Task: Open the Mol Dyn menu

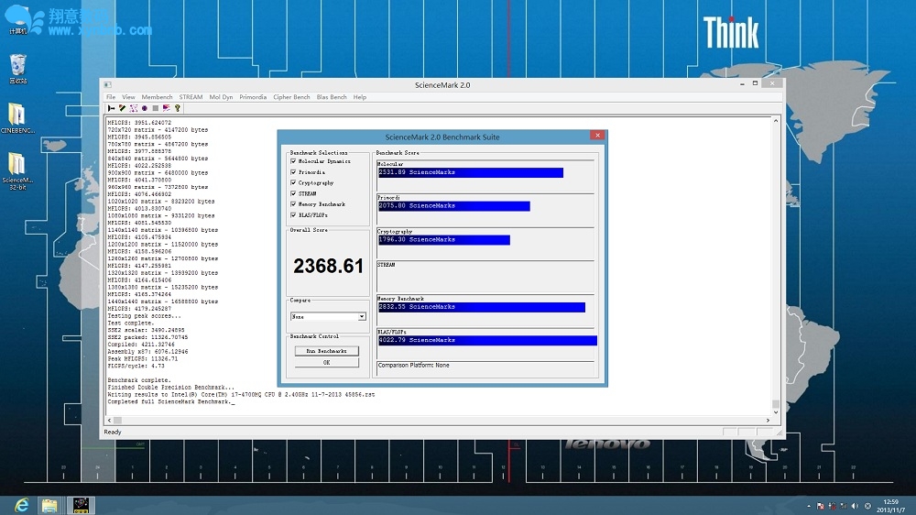Action: 221,97
